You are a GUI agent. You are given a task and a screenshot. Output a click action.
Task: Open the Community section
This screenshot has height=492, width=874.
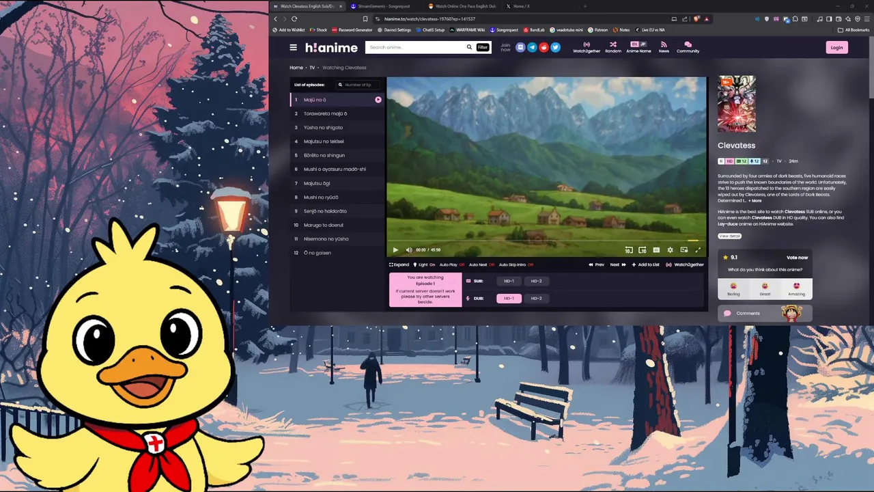click(x=688, y=47)
